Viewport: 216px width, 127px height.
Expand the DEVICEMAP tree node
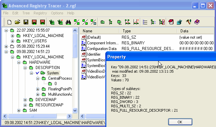click(x=25, y=100)
